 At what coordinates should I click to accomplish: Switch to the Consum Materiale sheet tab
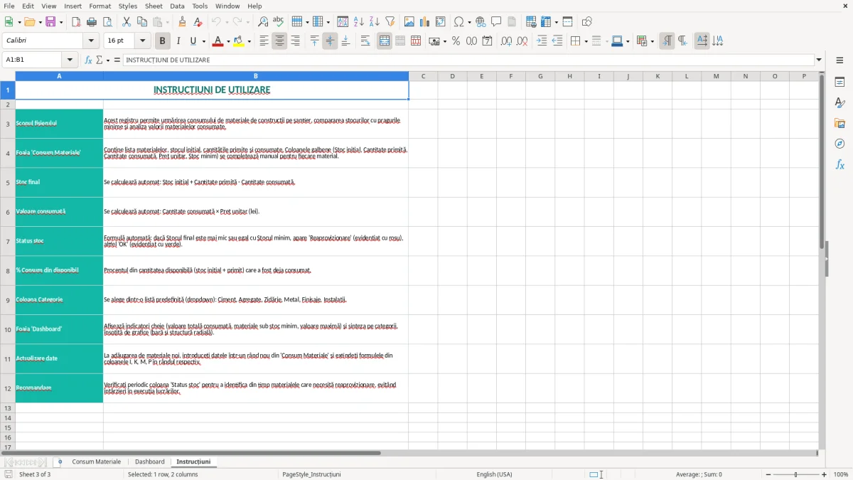click(x=97, y=462)
